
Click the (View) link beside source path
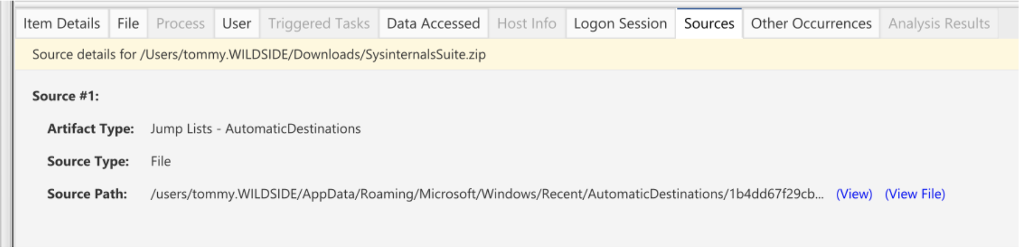tap(854, 194)
